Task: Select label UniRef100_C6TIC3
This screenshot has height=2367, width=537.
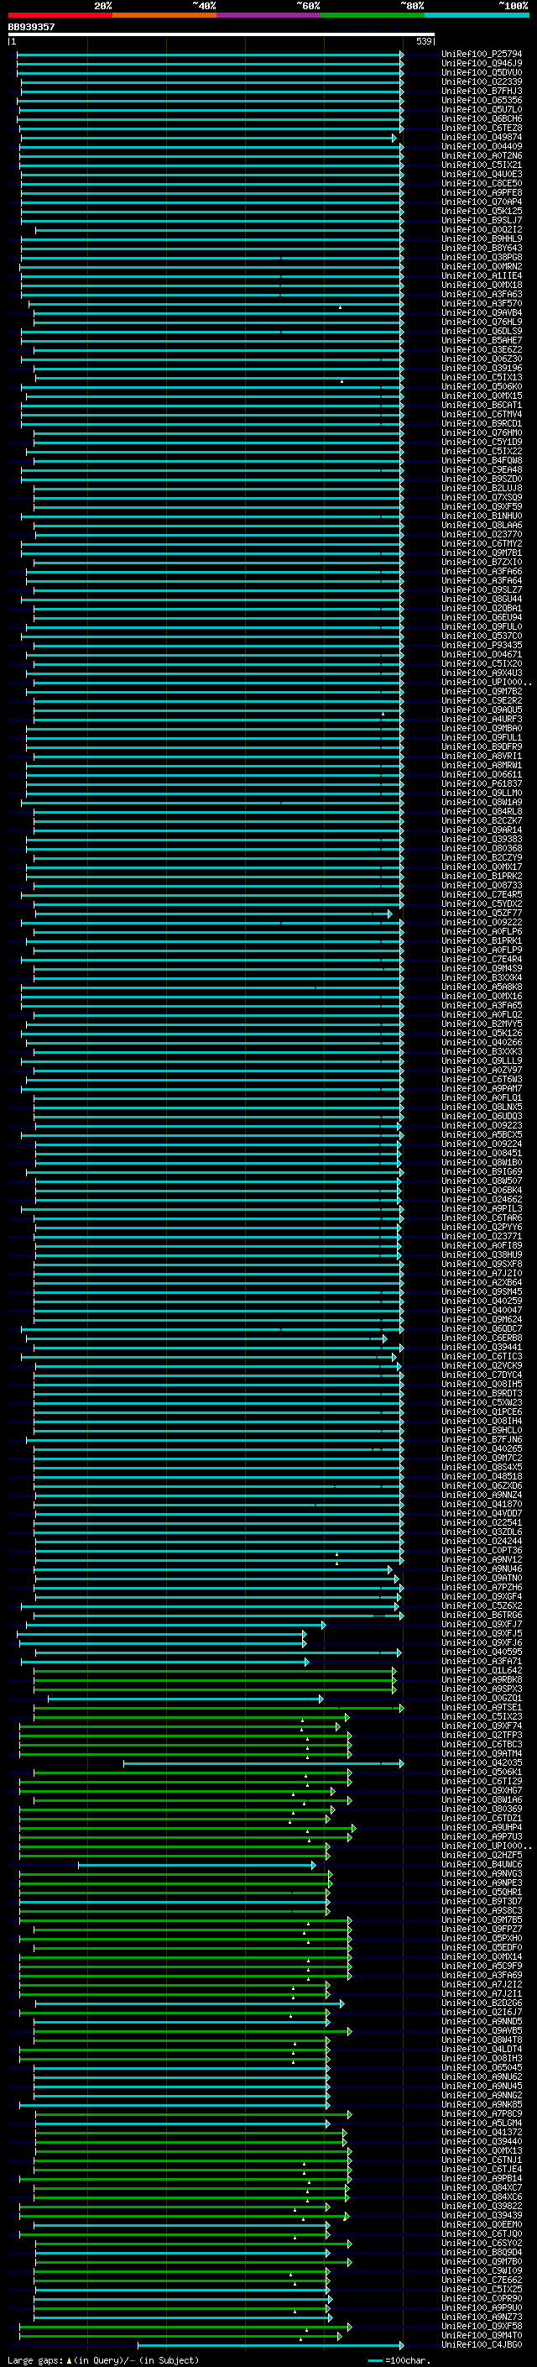Action: point(482,1356)
